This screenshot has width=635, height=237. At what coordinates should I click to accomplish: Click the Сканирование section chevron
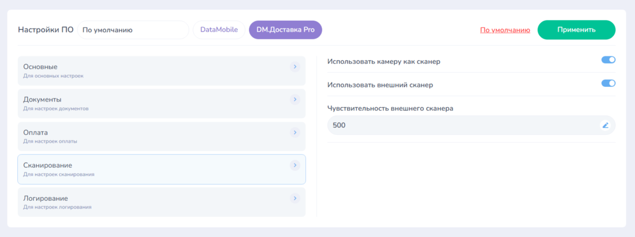(295, 165)
